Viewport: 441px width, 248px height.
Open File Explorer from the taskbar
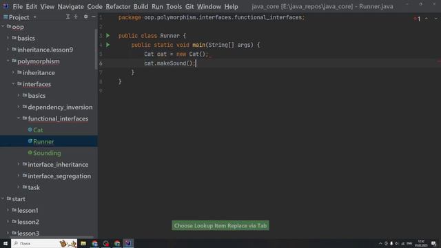(x=83, y=243)
